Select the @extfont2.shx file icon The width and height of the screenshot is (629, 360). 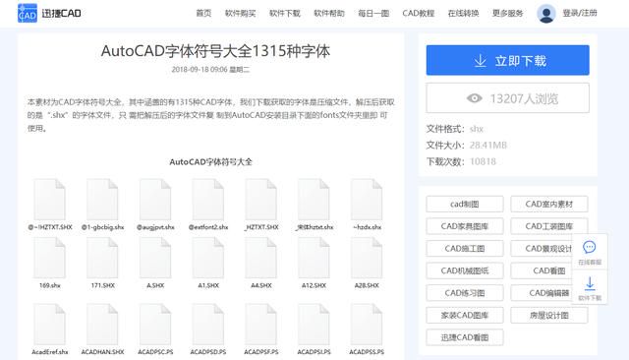(208, 200)
